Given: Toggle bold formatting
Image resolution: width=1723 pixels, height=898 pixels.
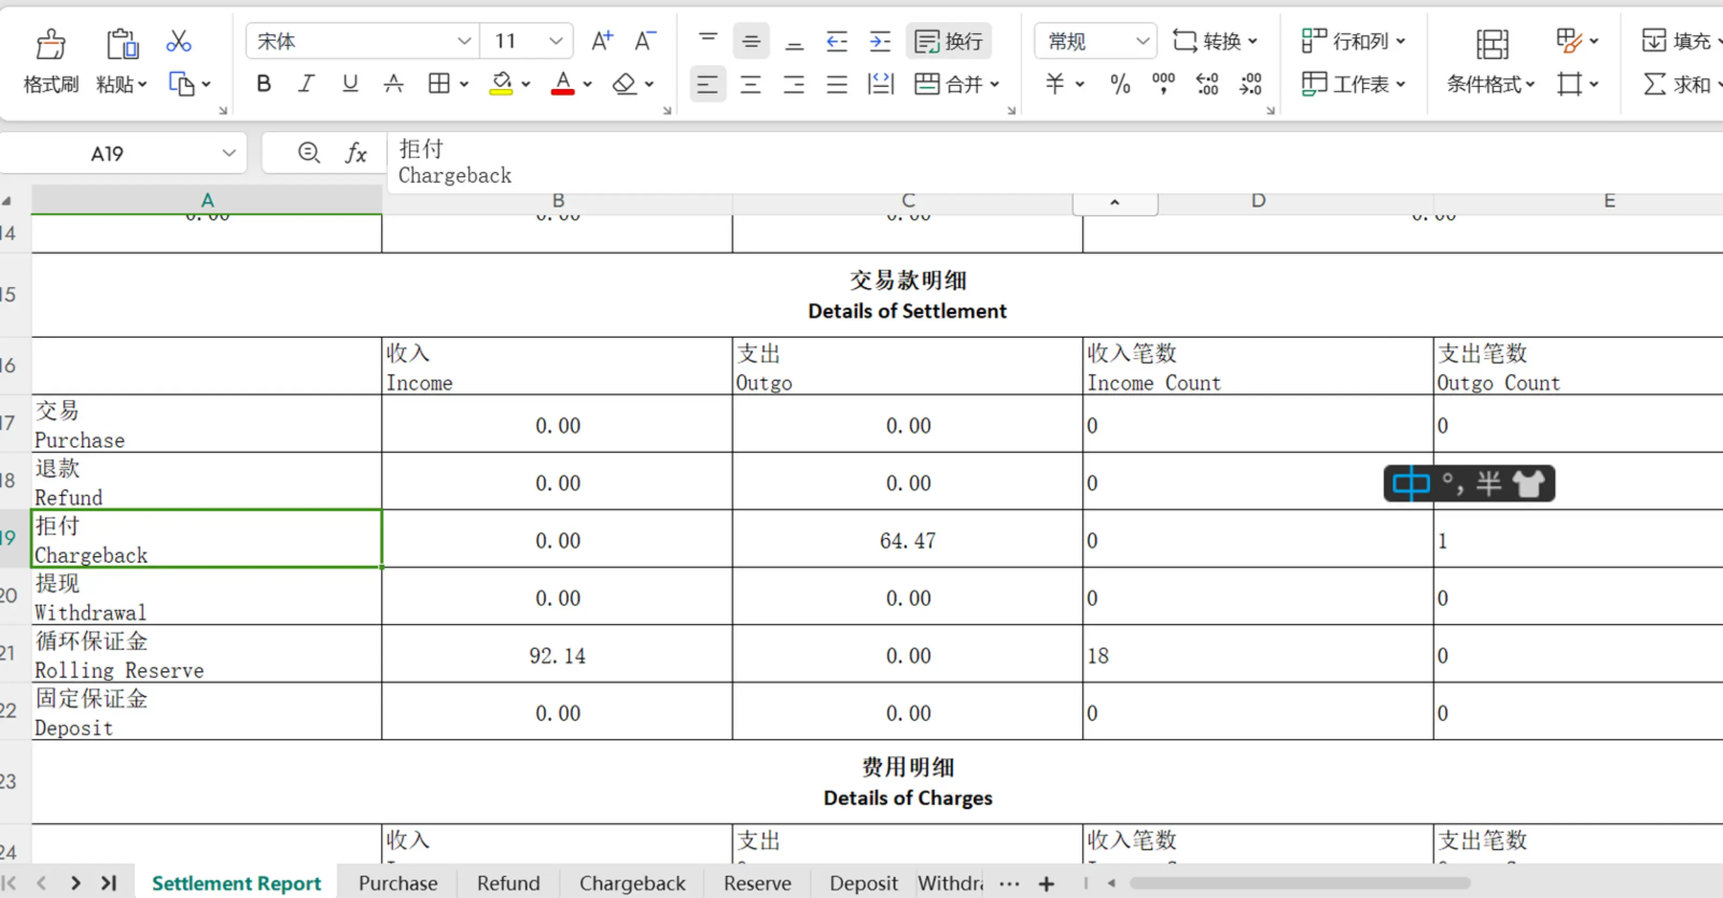Looking at the screenshot, I should coord(263,84).
